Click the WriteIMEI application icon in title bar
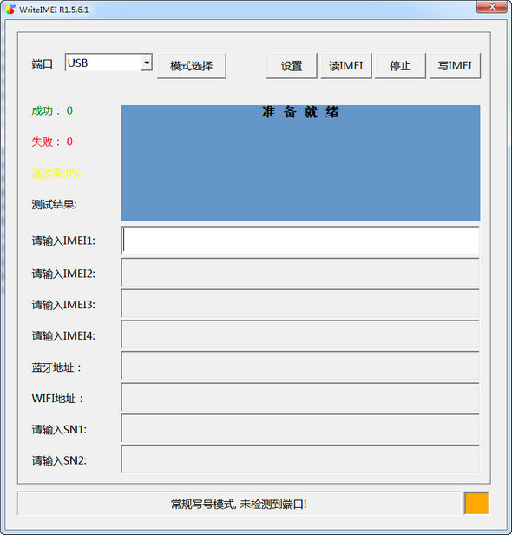This screenshot has width=512, height=535. (10, 10)
